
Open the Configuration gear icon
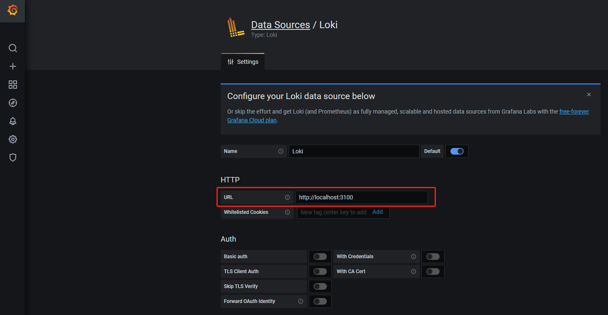pyautogui.click(x=13, y=139)
